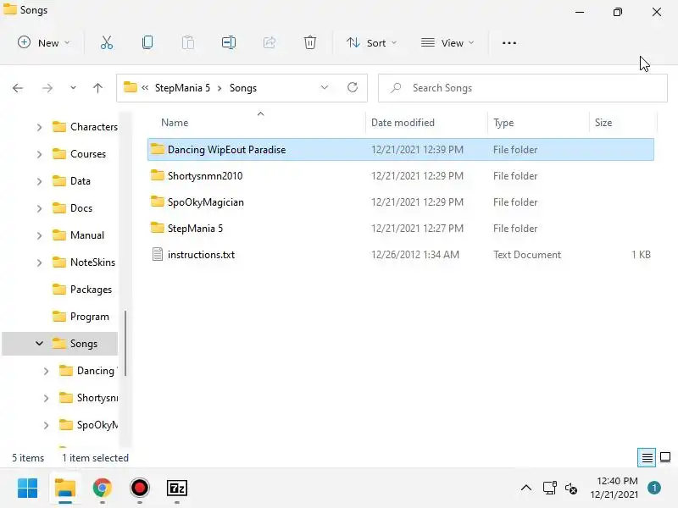Click the Paste clipboard icon
Screen dimensions: 678x508
click(187, 43)
